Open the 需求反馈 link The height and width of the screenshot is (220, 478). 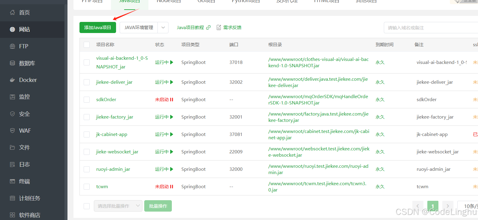[x=232, y=28]
